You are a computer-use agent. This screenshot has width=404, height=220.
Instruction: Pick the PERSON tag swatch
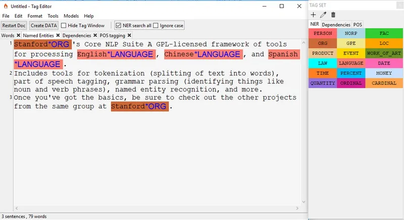(x=323, y=33)
